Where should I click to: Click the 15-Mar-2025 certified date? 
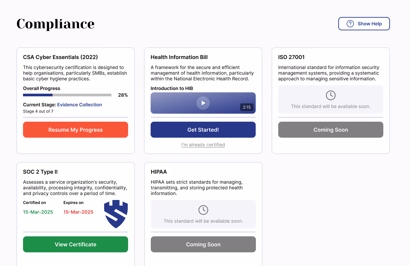click(x=38, y=212)
